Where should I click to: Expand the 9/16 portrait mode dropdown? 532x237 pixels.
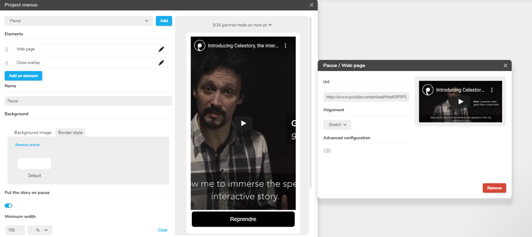[242, 25]
